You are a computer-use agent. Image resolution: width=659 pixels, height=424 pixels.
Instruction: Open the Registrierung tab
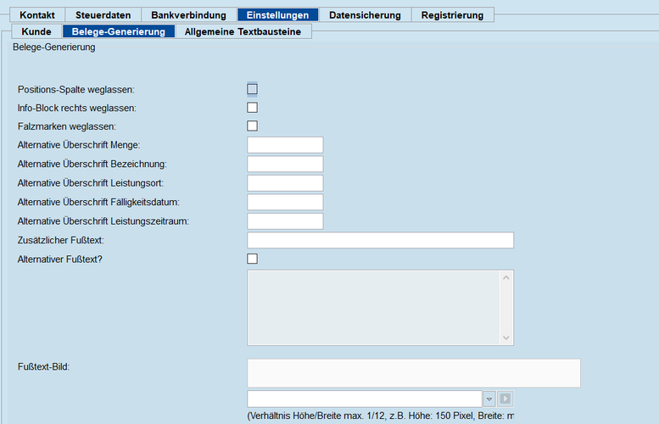(453, 15)
